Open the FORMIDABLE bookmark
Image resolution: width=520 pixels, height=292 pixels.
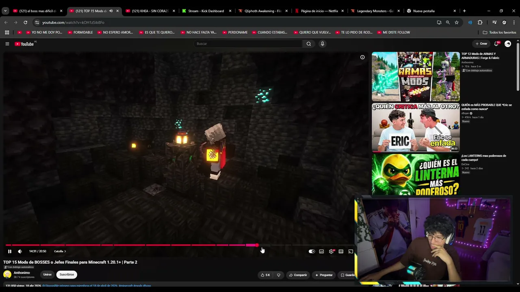80,32
